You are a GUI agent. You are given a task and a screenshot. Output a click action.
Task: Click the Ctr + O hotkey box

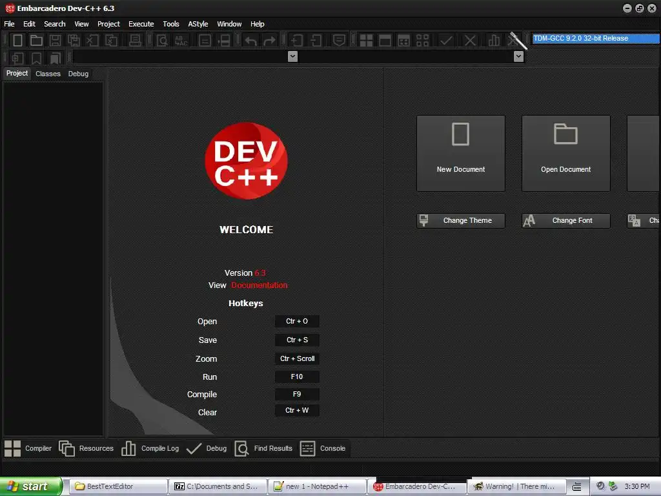click(297, 322)
